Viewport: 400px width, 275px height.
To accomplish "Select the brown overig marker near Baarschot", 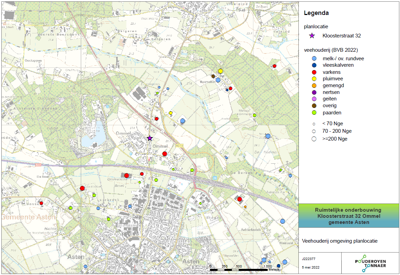I will 213,76.
